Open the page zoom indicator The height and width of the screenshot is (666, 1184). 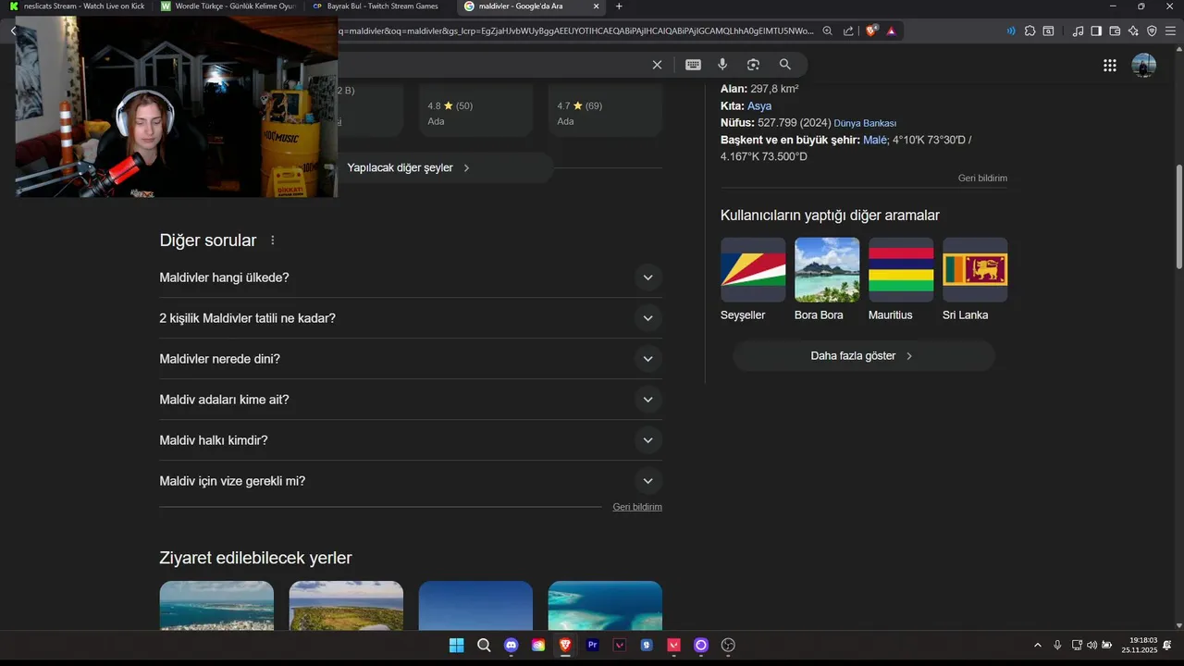[827, 31]
